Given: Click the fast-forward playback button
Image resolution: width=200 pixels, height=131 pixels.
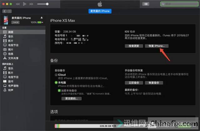Looking at the screenshot, I should point(31,4).
